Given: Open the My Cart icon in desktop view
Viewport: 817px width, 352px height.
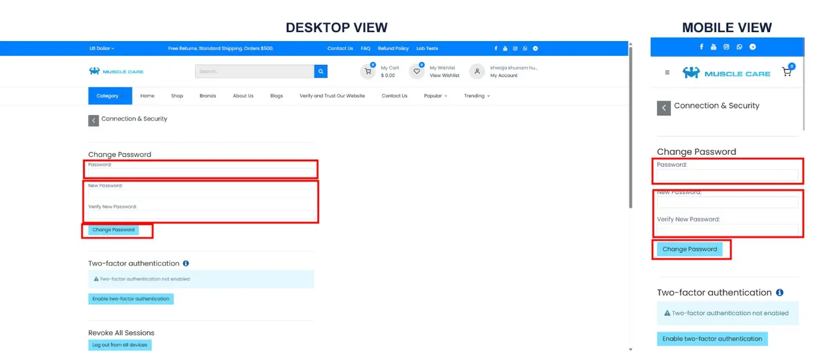Looking at the screenshot, I should (368, 71).
